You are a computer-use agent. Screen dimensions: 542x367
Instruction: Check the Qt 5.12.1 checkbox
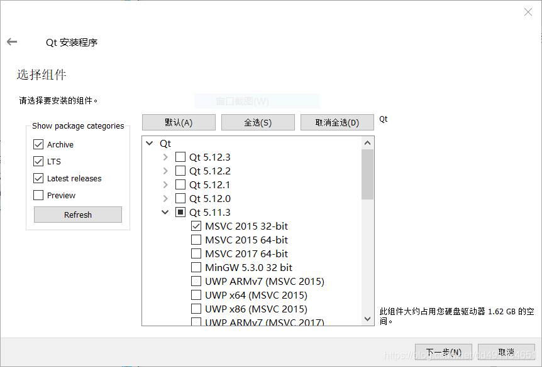click(180, 184)
